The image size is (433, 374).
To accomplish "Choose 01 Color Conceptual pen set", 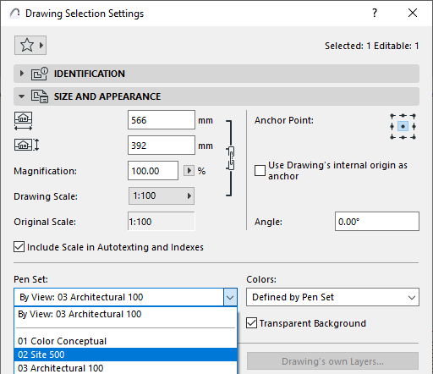I will pos(125,341).
